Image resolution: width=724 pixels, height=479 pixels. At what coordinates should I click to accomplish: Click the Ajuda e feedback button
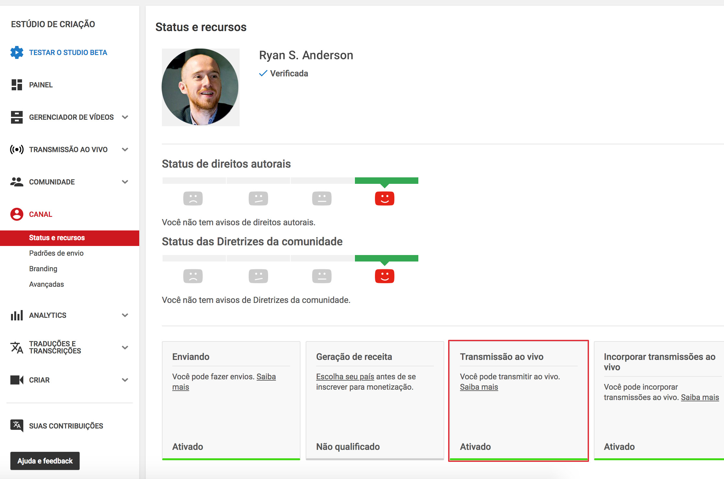(x=45, y=461)
